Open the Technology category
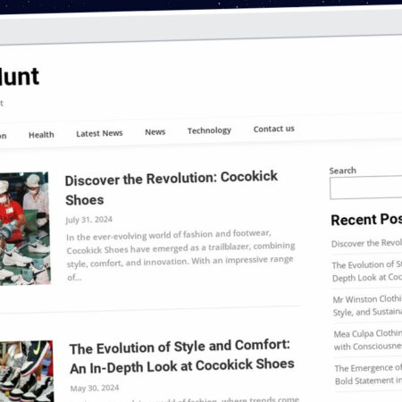The image size is (402, 402). pos(209,130)
